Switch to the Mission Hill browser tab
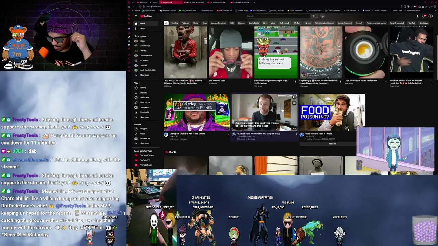The width and height of the screenshot is (438, 246). pyautogui.click(x=147, y=2)
